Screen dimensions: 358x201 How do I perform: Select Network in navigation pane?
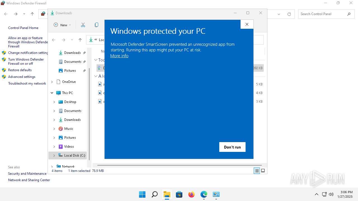[x=65, y=166]
